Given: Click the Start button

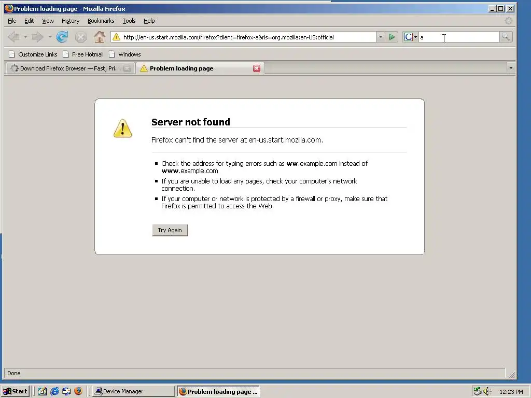Looking at the screenshot, I should (16, 391).
